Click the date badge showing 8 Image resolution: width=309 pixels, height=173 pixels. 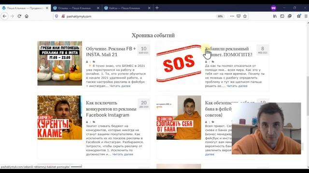tap(263, 50)
